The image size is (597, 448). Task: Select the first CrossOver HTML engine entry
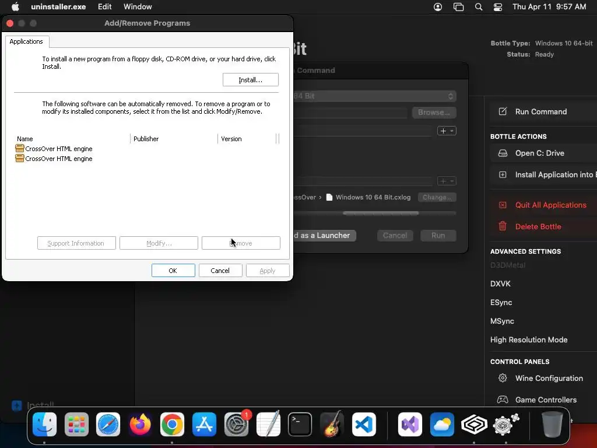click(54, 149)
